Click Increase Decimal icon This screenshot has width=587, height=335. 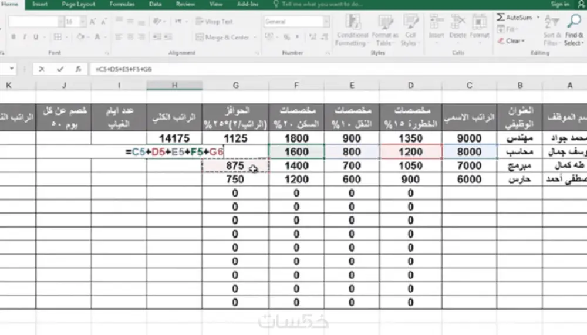(313, 37)
